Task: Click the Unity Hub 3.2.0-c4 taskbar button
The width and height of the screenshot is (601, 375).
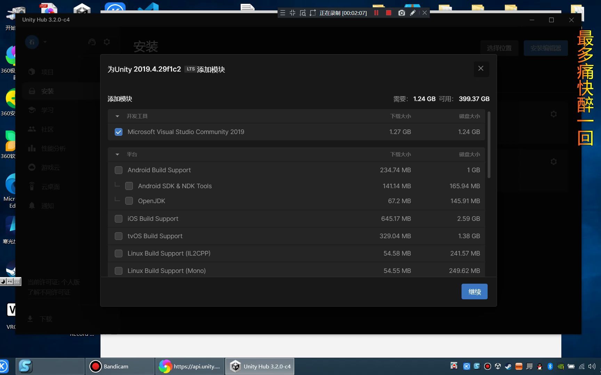Action: pos(260,366)
